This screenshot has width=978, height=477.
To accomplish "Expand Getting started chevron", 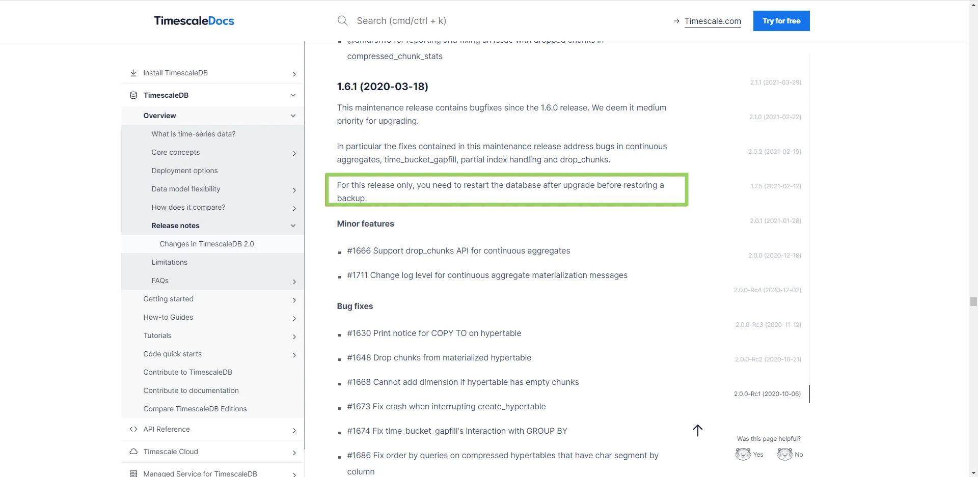I will pyautogui.click(x=294, y=300).
